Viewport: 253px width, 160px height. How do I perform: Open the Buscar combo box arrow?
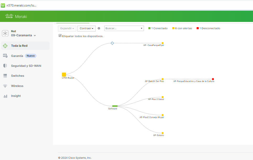tap(142, 28)
